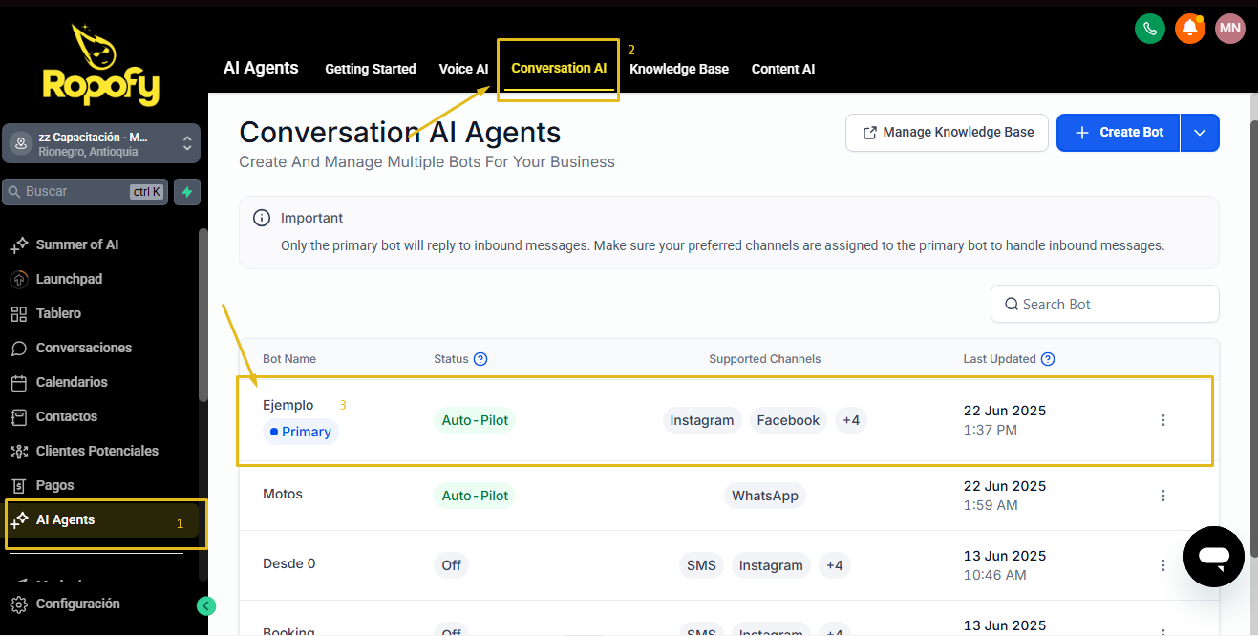The height and width of the screenshot is (636, 1258).
Task: Click the Launchpad icon in the sidebar
Action: click(x=19, y=280)
